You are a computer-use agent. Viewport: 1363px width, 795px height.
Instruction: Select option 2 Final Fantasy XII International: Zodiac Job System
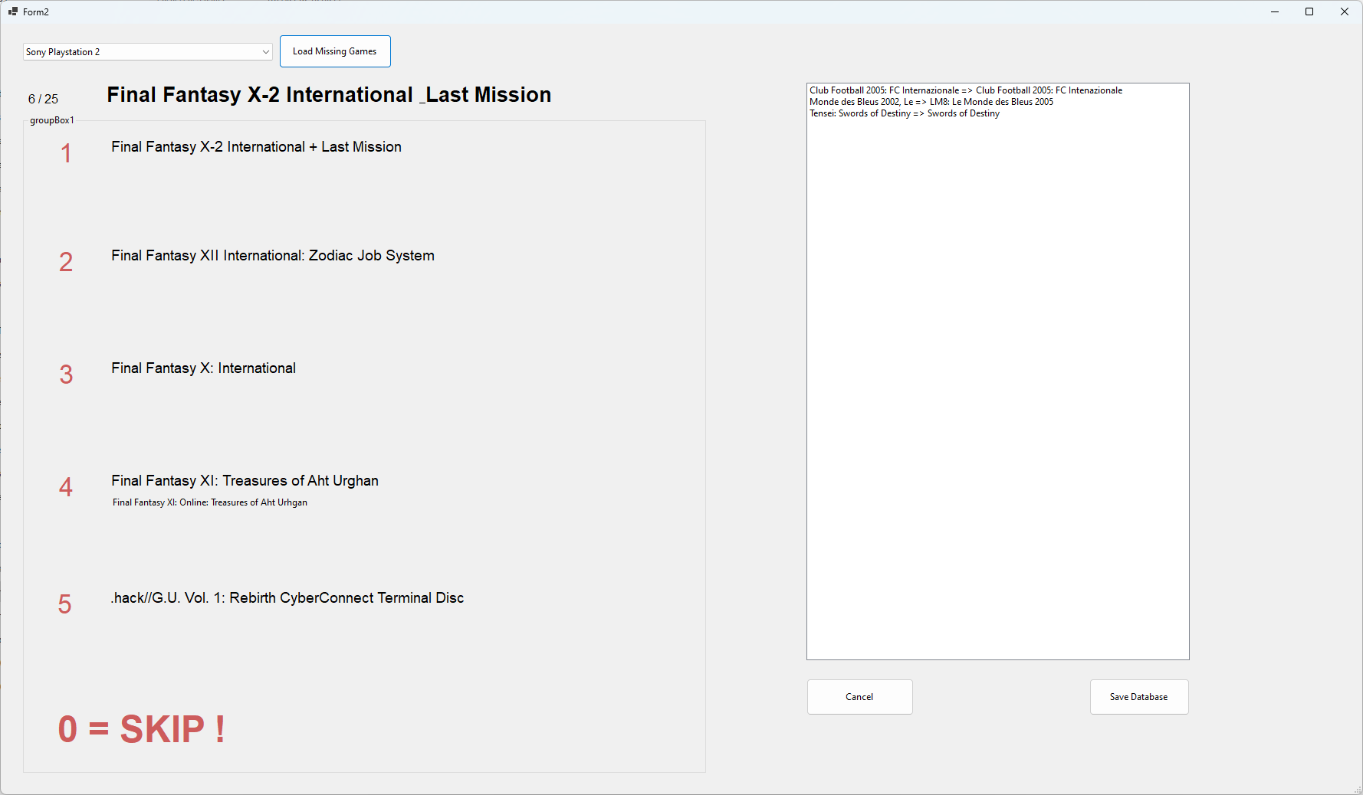coord(273,256)
